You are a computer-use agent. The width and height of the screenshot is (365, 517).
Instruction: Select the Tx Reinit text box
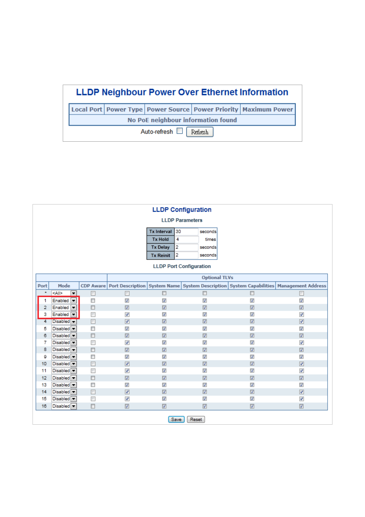[x=186, y=255]
